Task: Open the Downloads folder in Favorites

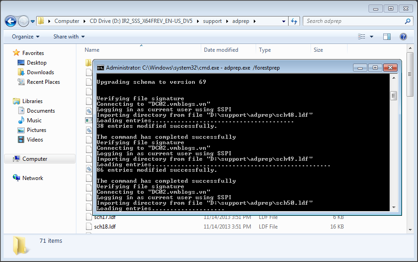Action: pos(40,72)
